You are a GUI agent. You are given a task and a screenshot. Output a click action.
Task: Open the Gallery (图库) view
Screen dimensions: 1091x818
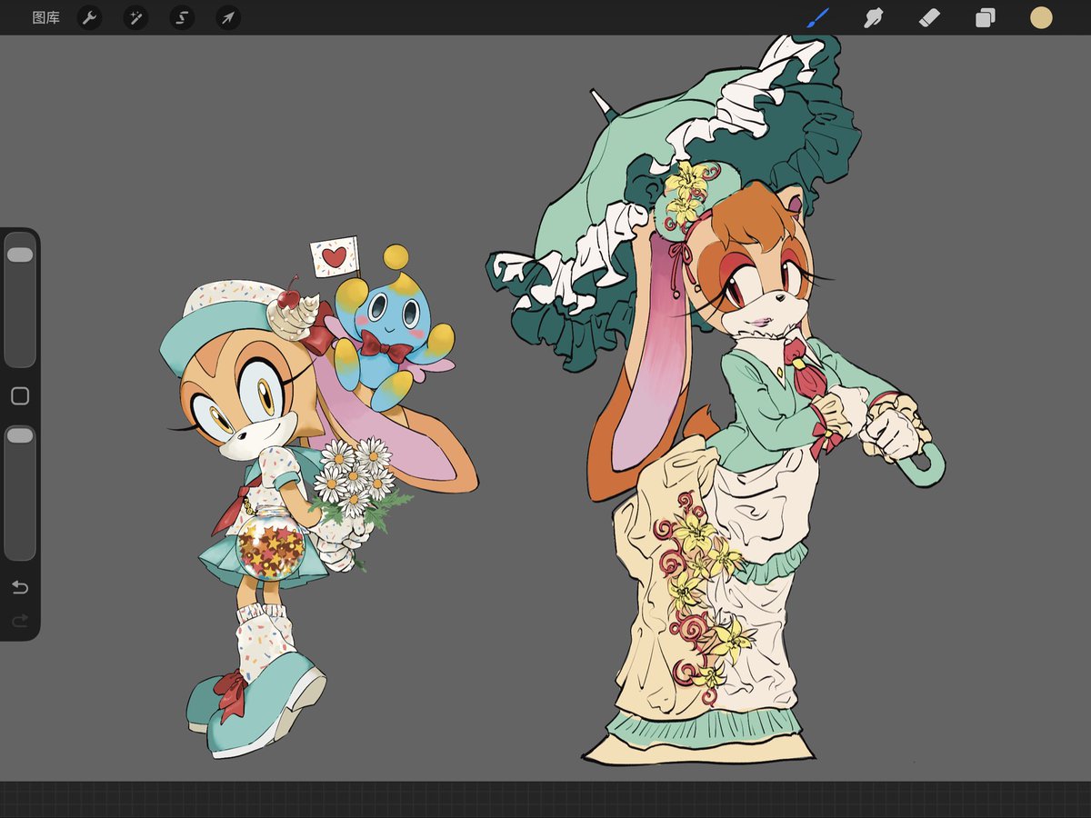click(x=45, y=17)
